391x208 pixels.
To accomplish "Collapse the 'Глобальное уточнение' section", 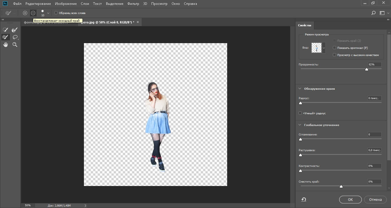I will click(x=300, y=125).
